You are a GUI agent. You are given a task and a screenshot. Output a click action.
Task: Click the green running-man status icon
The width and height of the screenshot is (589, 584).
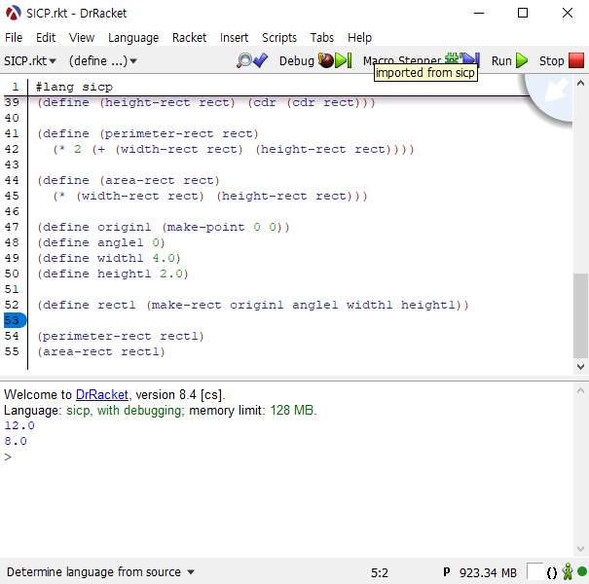(567, 572)
